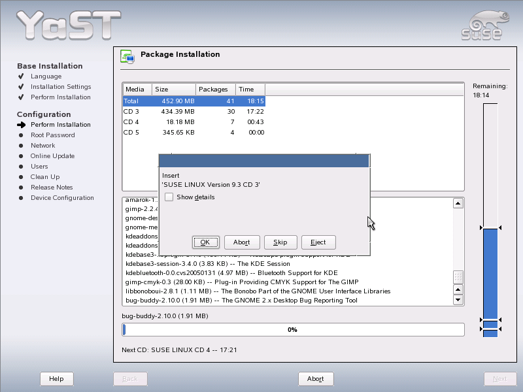The width and height of the screenshot is (523, 392).
Task: Click the YaST logo
Action: (69, 25)
